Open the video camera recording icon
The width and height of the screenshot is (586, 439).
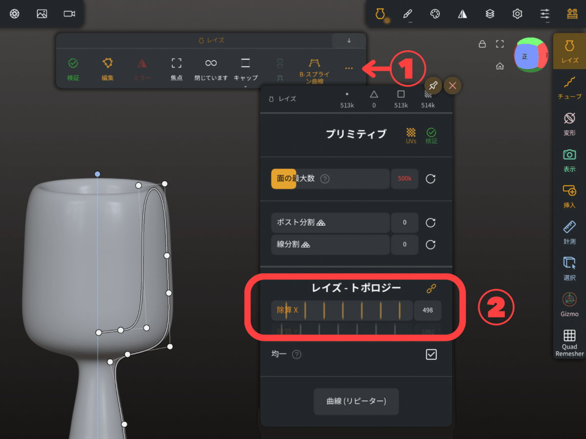pos(69,14)
